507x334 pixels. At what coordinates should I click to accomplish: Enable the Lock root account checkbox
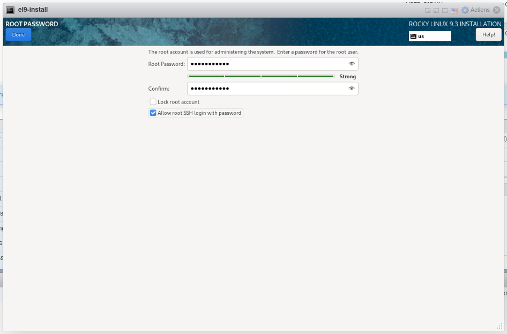point(153,102)
